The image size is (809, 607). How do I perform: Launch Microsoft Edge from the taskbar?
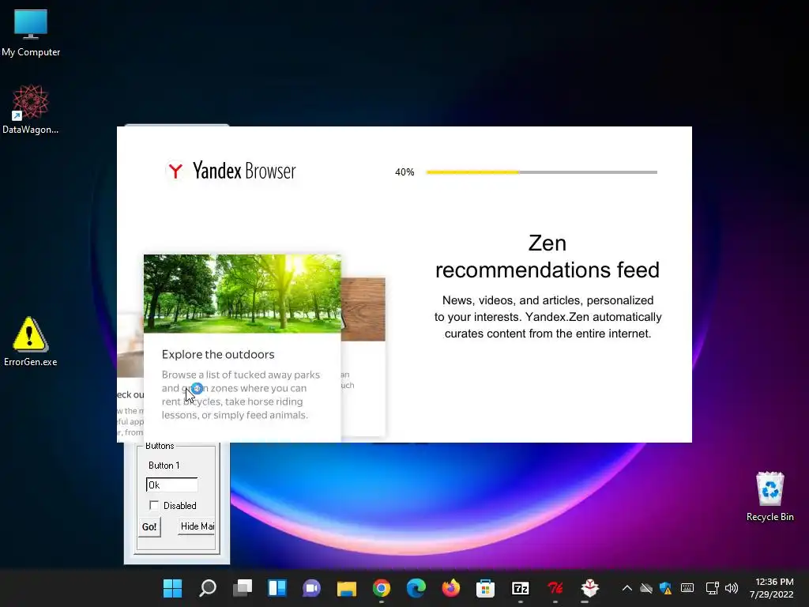pyautogui.click(x=416, y=588)
